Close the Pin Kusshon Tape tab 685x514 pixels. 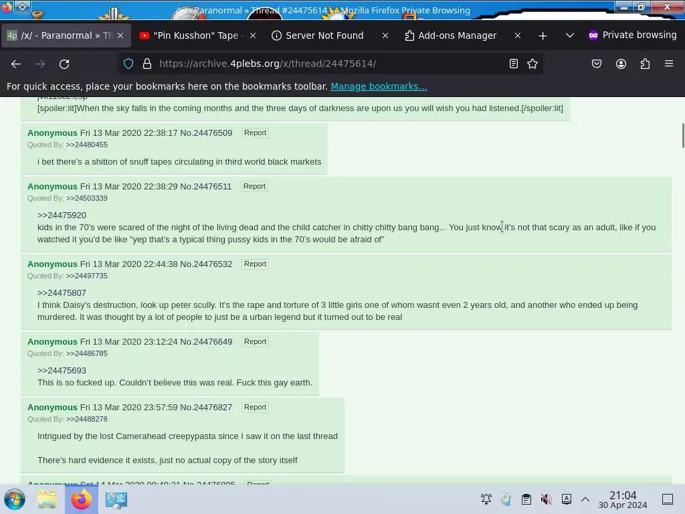(x=252, y=35)
